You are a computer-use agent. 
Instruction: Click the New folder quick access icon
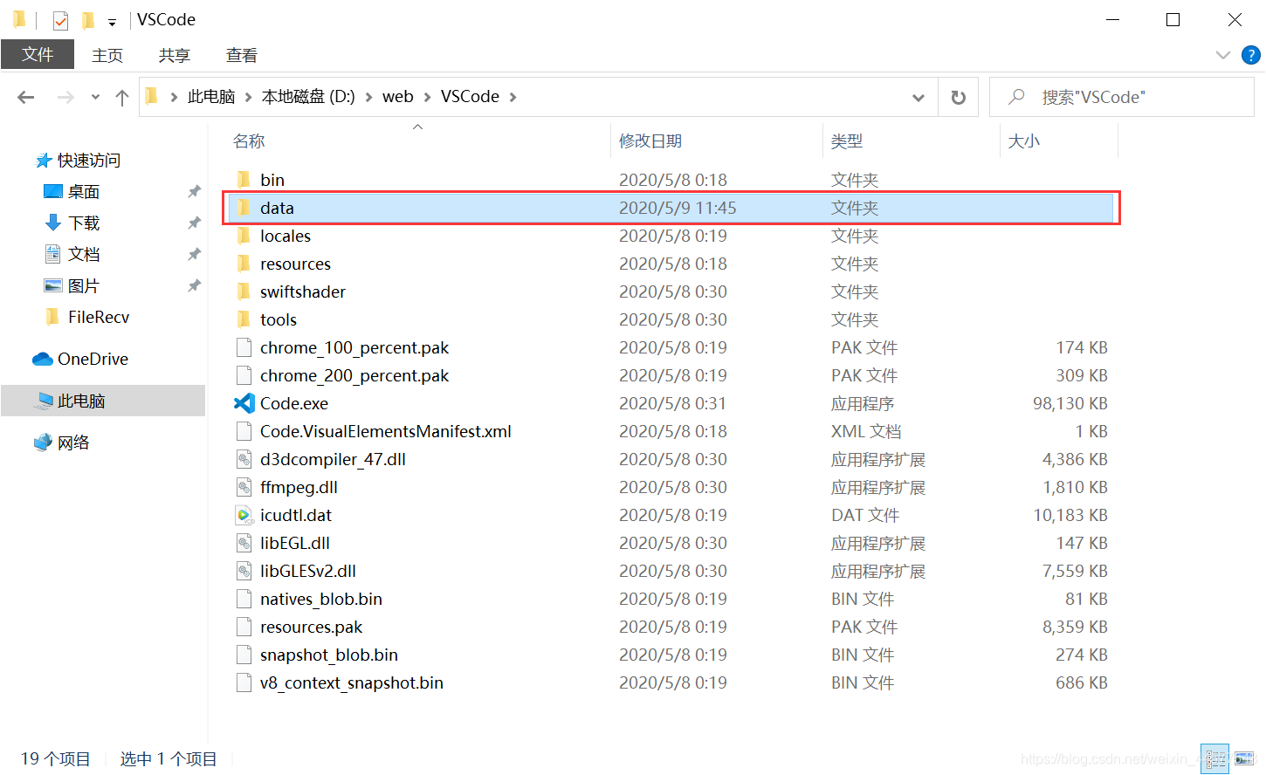click(x=87, y=19)
